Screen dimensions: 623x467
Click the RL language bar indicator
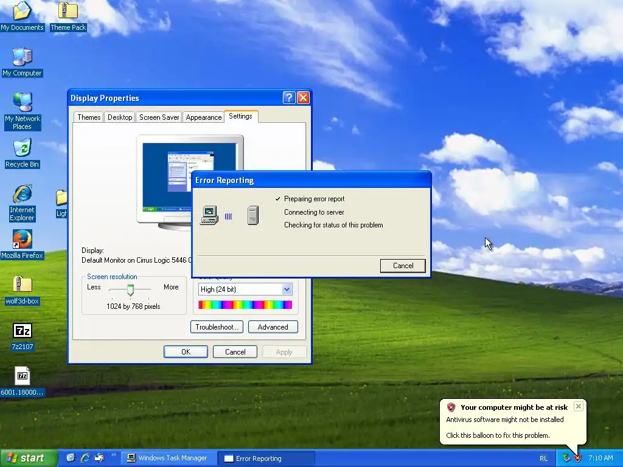pos(543,458)
